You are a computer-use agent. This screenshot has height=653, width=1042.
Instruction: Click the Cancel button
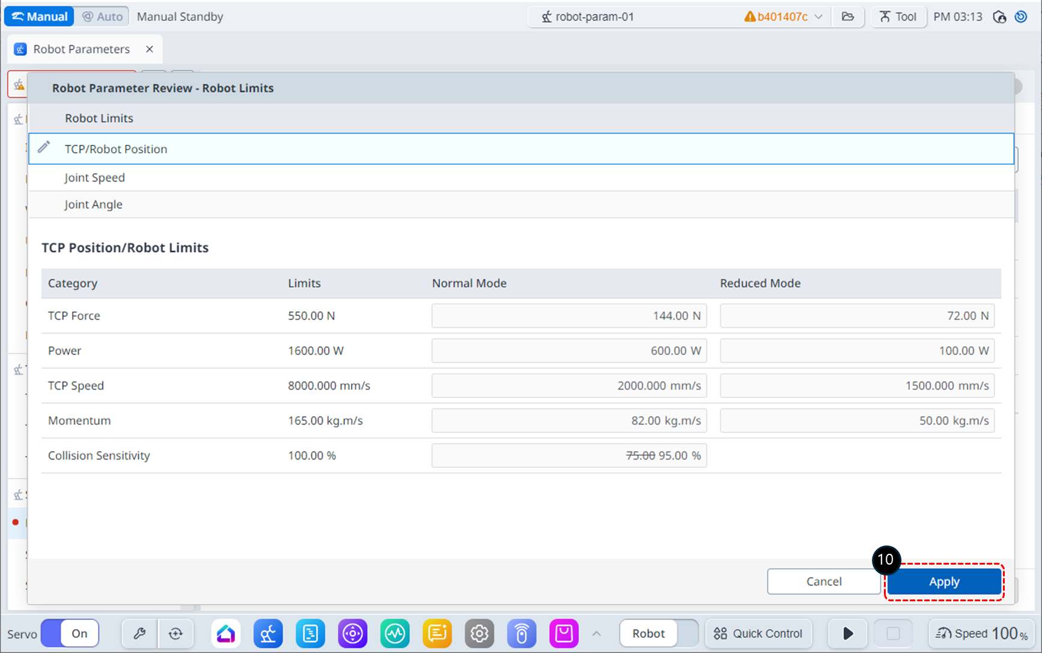pos(823,581)
